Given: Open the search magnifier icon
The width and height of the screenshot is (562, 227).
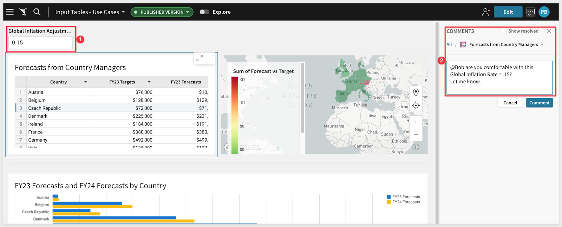Looking at the screenshot, I should pos(37,12).
